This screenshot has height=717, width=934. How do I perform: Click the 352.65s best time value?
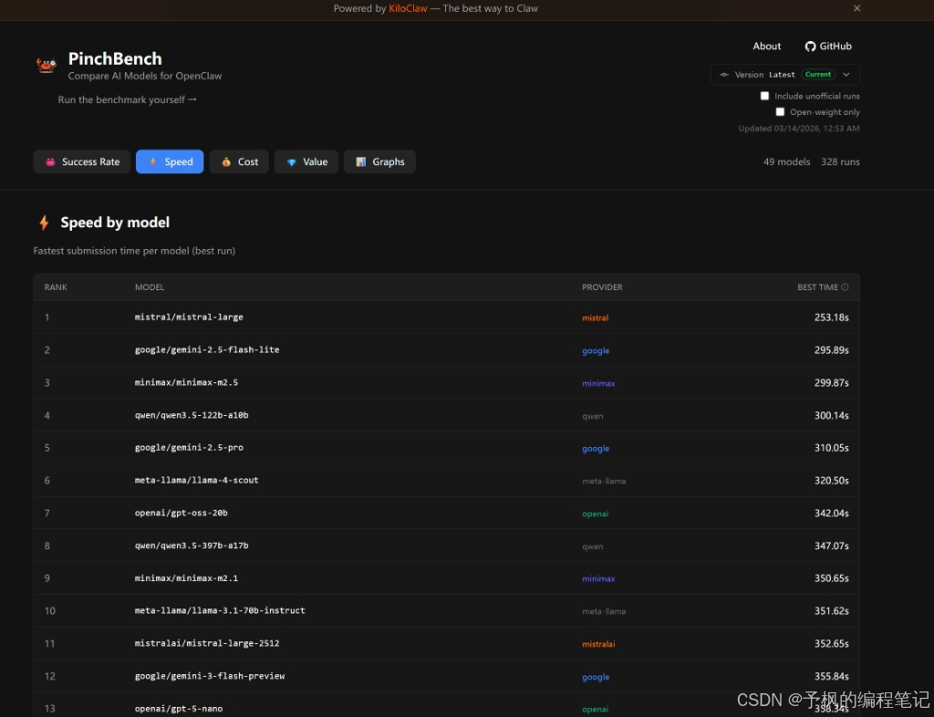click(832, 644)
